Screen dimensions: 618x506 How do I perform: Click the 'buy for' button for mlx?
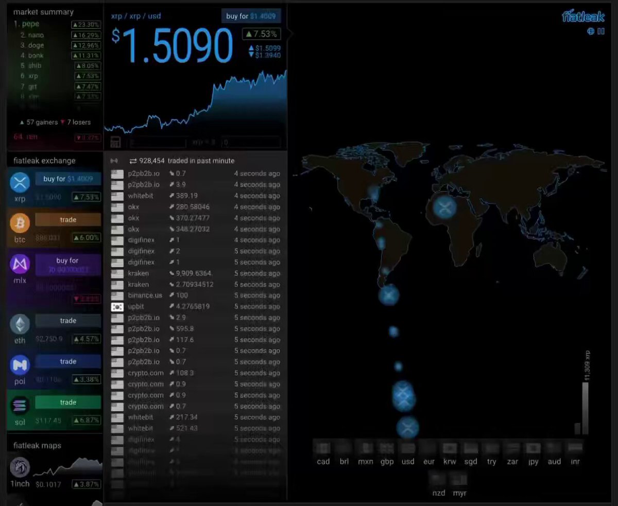click(x=68, y=265)
